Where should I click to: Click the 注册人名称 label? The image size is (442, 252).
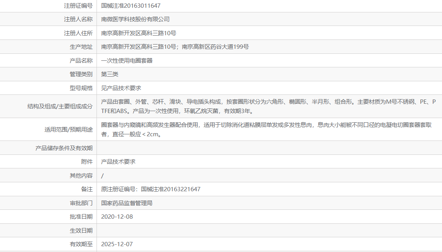coord(78,19)
